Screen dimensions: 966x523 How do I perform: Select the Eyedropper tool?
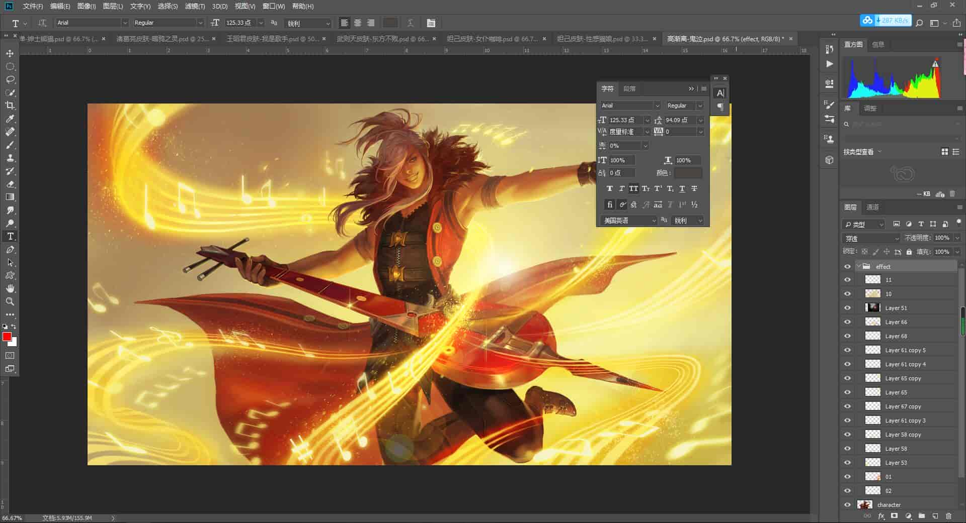tap(10, 119)
